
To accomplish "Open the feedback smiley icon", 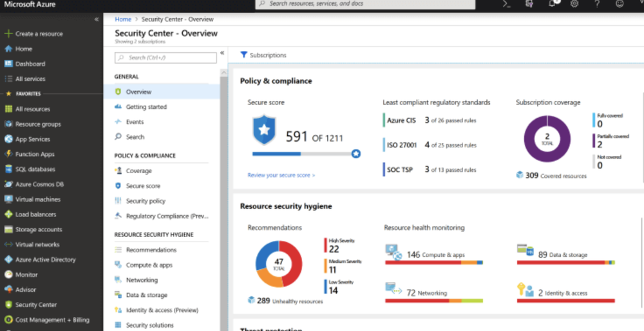I will pos(620,4).
